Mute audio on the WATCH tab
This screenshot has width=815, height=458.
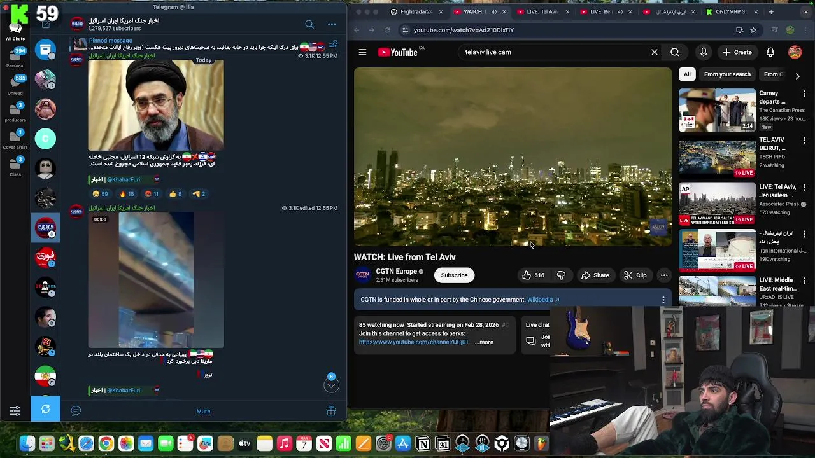click(x=493, y=11)
